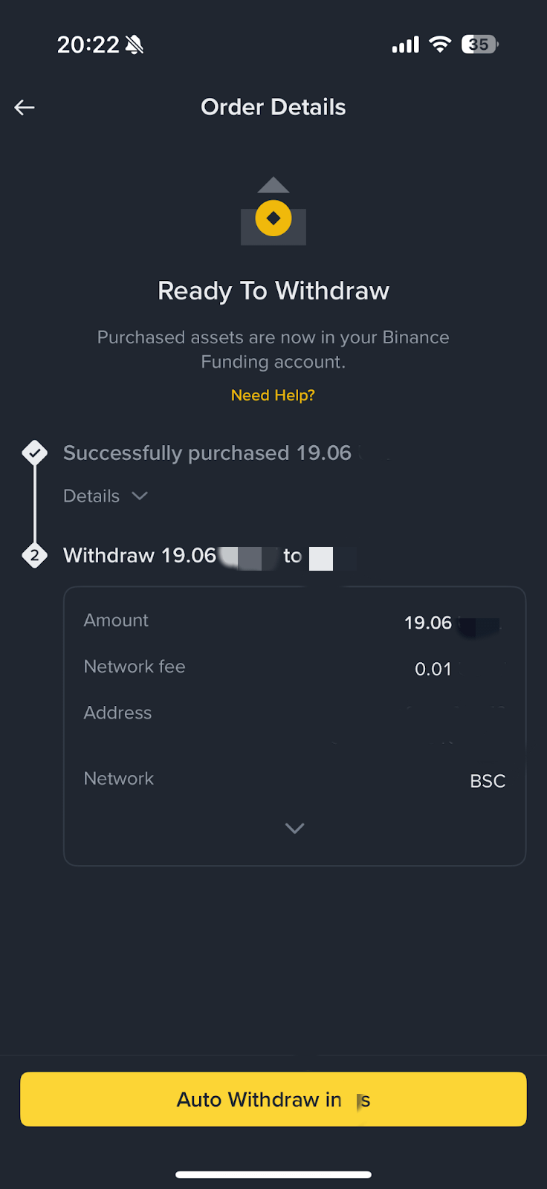Tap the back arrow icon
Image resolution: width=547 pixels, height=1189 pixels.
pos(25,108)
